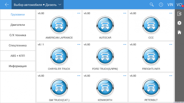This screenshot has height=103, width=184.
Task: Click the FORD TRUCK(6/9PIN) label
Action: (105, 69)
